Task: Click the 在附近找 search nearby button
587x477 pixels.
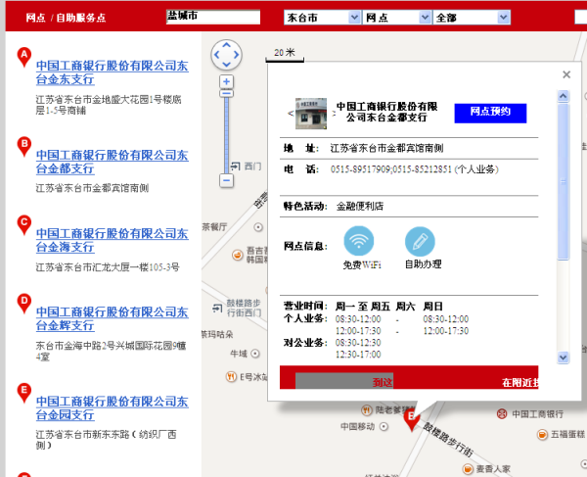Action: click(x=520, y=383)
